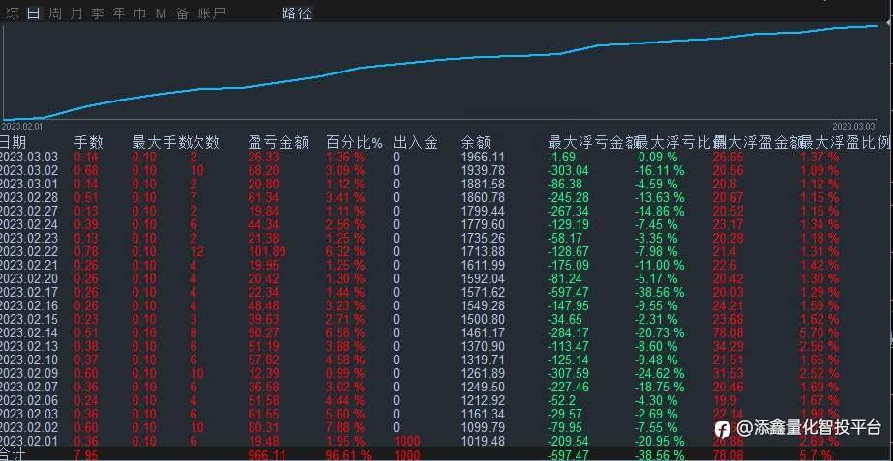Click the 出入金 column header
The width and height of the screenshot is (893, 461).
click(415, 142)
